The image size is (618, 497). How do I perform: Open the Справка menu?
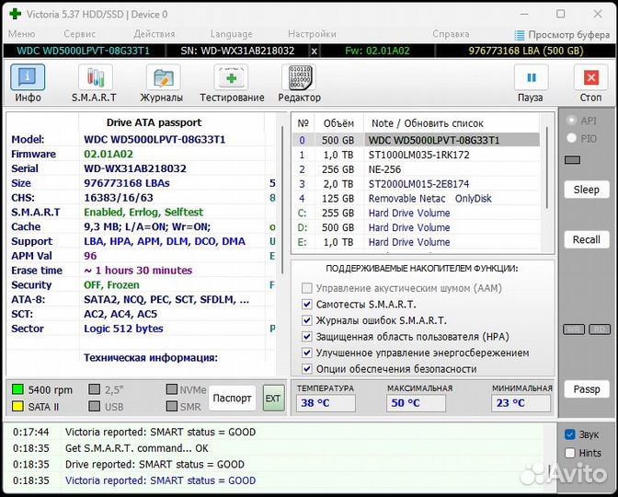pos(451,34)
